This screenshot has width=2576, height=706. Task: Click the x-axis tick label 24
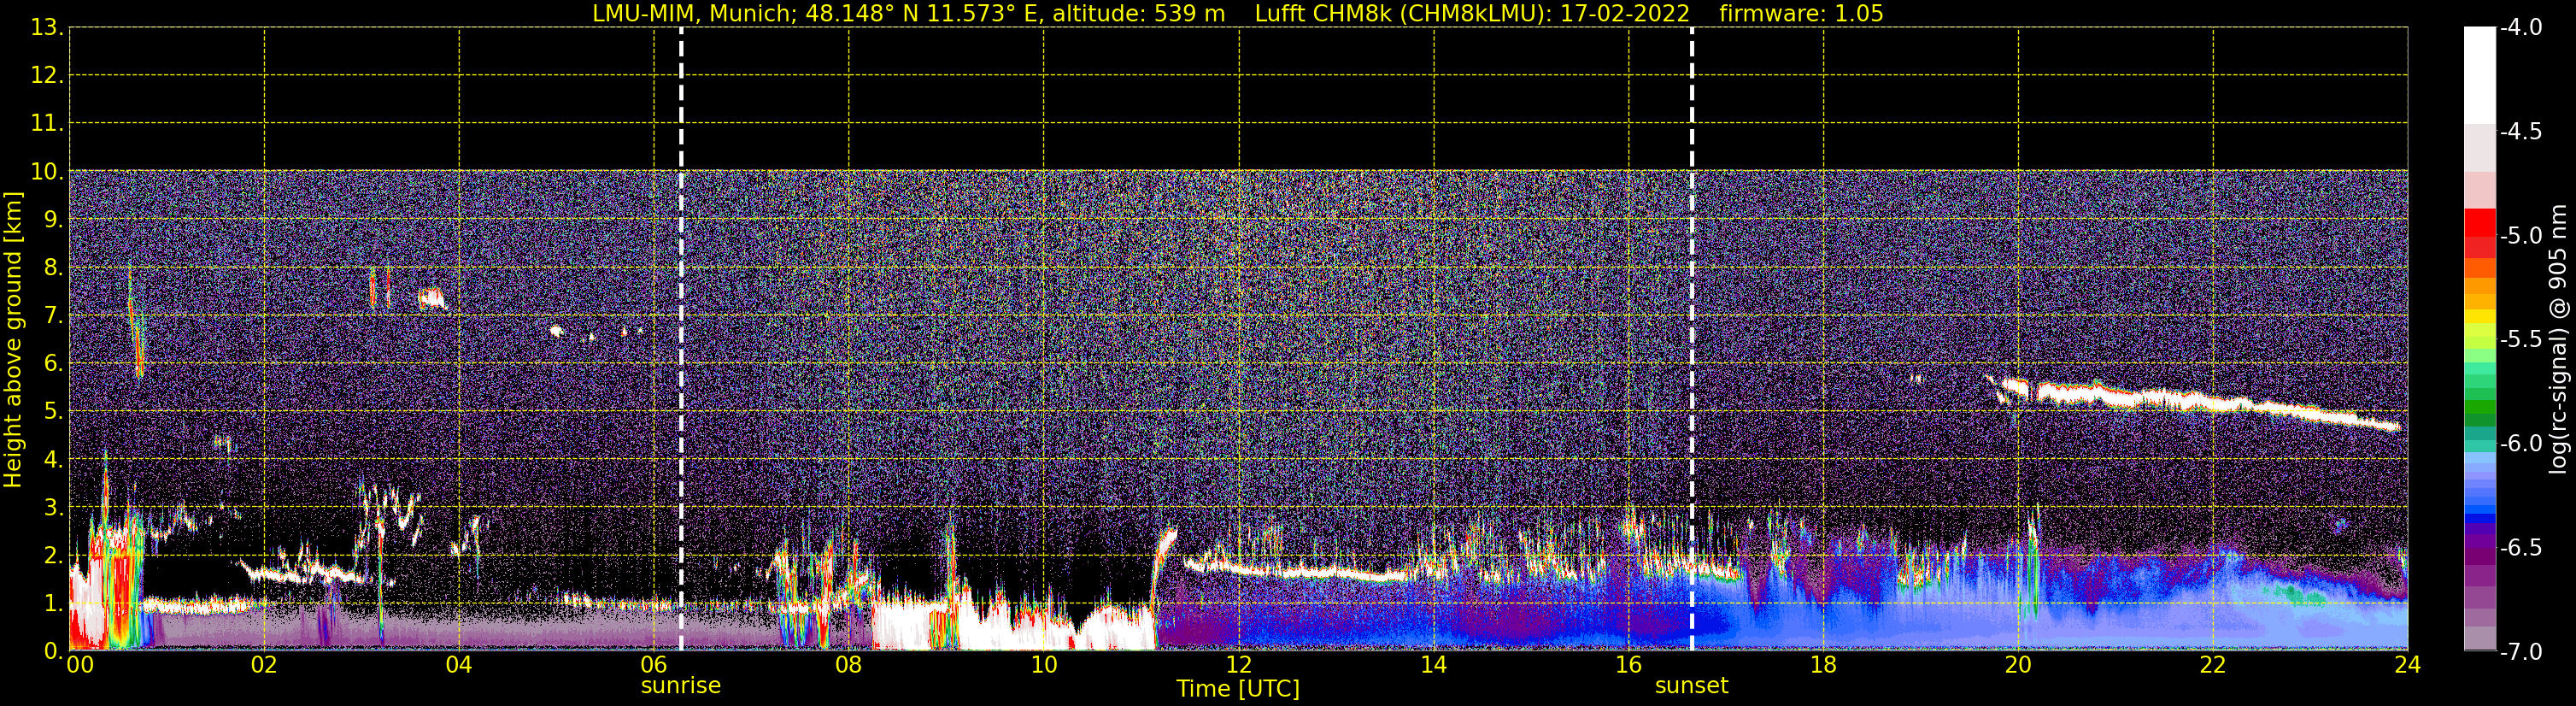[2407, 665]
